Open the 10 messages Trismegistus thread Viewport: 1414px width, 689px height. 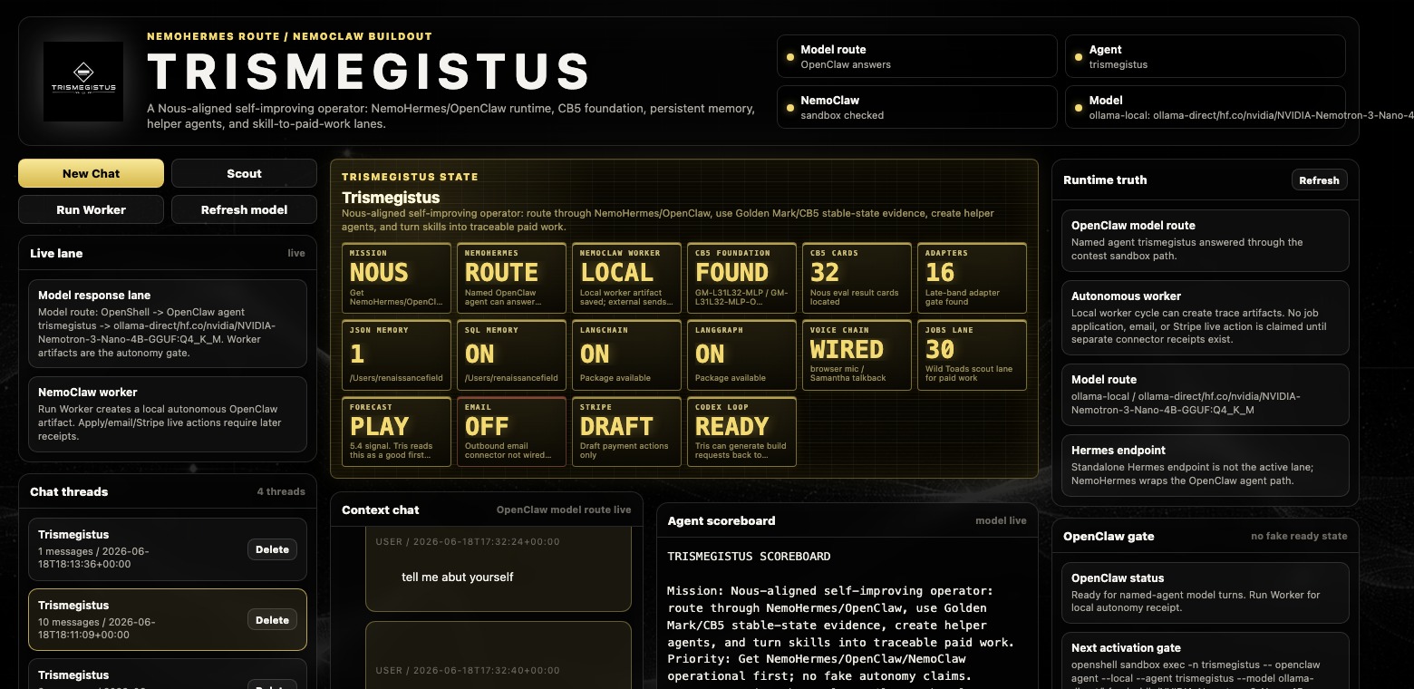[167, 620]
